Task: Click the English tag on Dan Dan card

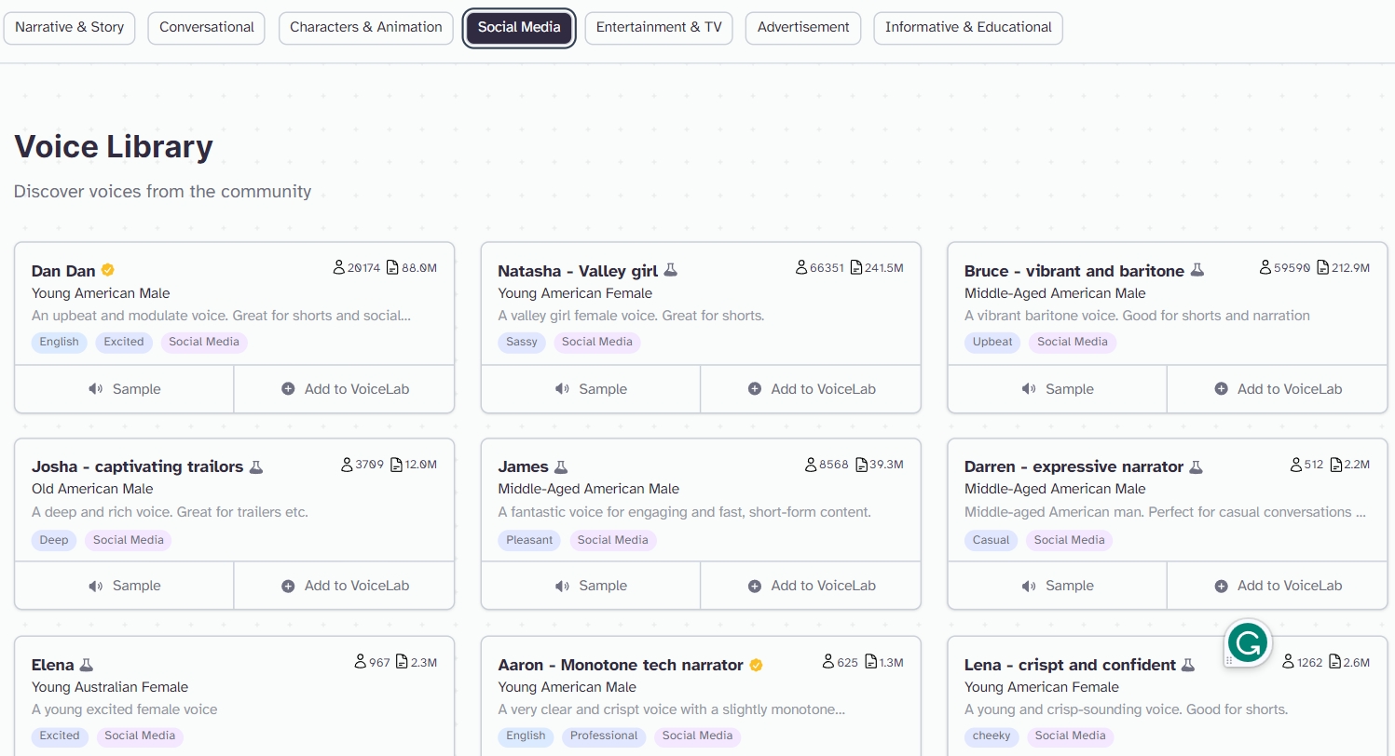Action: (60, 342)
